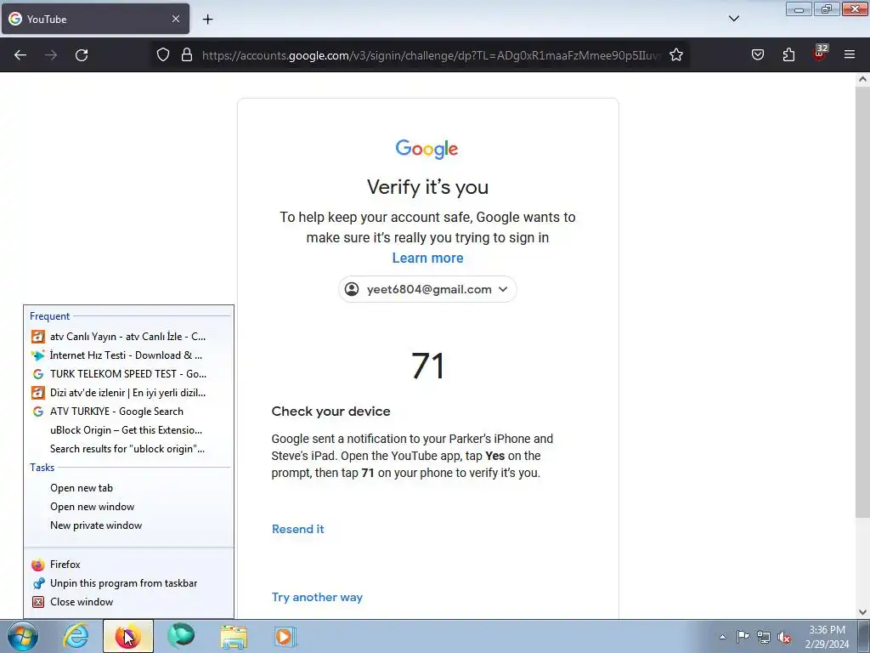Open the network tray icon

[764, 637]
